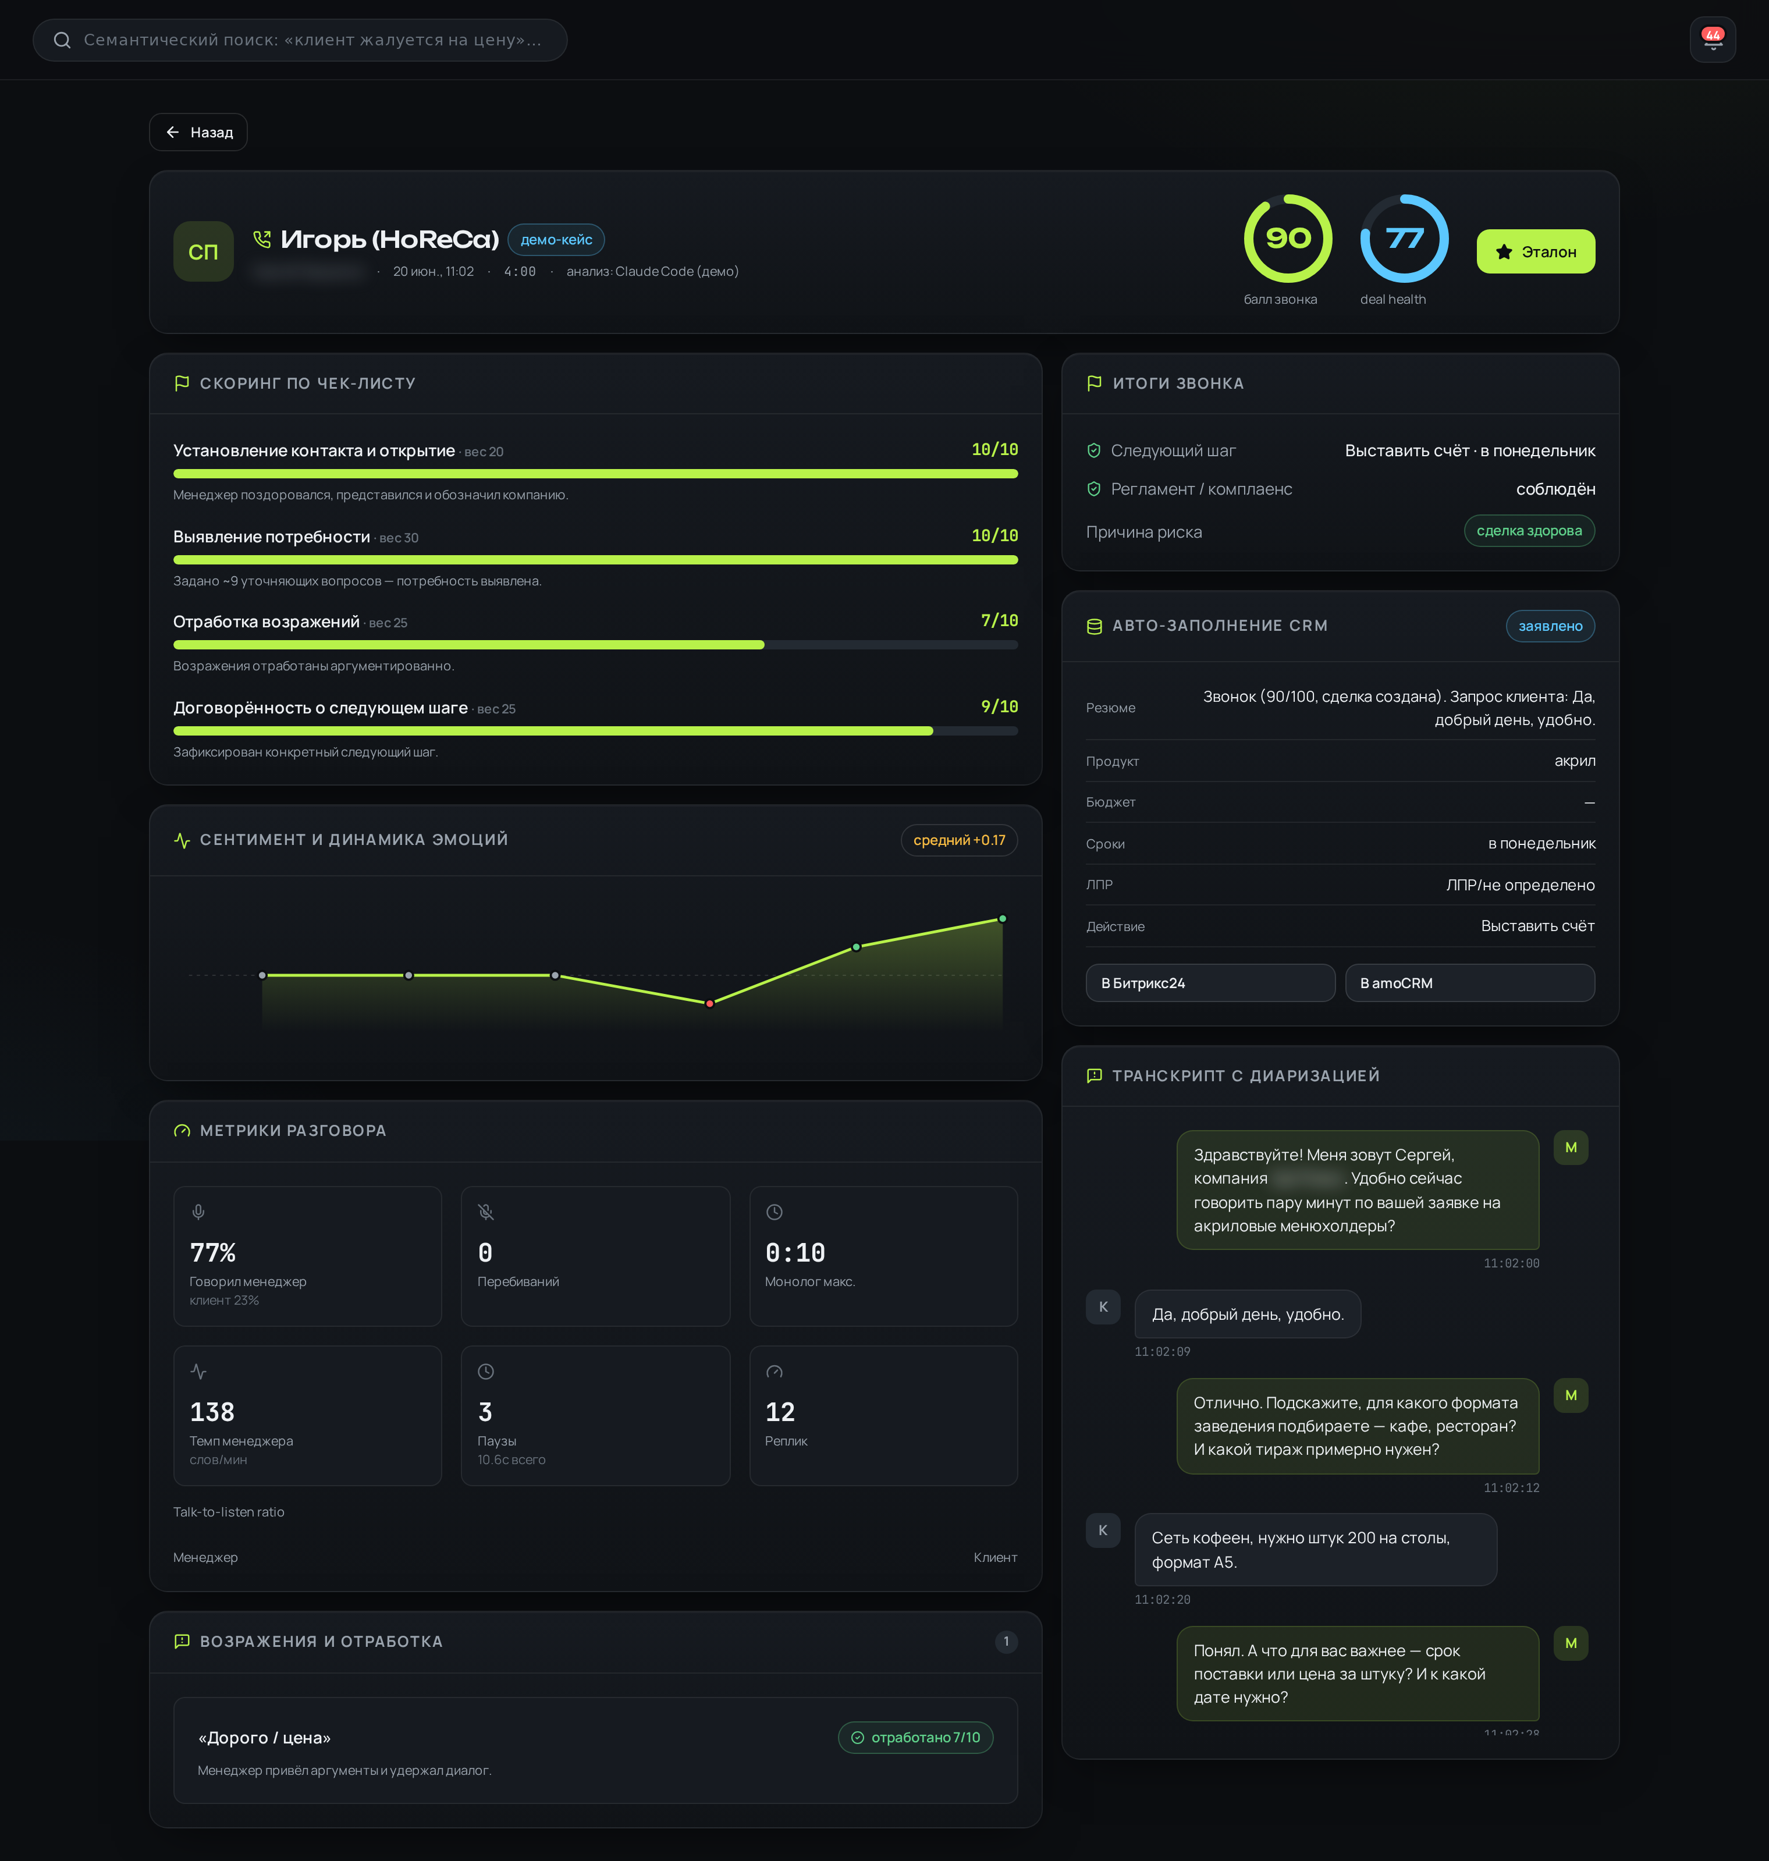Go back with the Назад button
Viewport: 1769px width, 1861px height.
[198, 132]
